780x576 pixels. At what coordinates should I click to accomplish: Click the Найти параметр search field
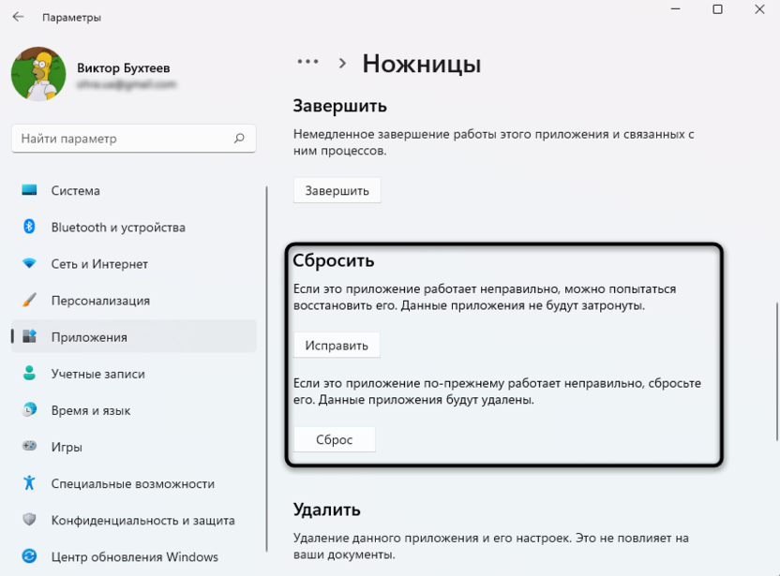click(122, 139)
